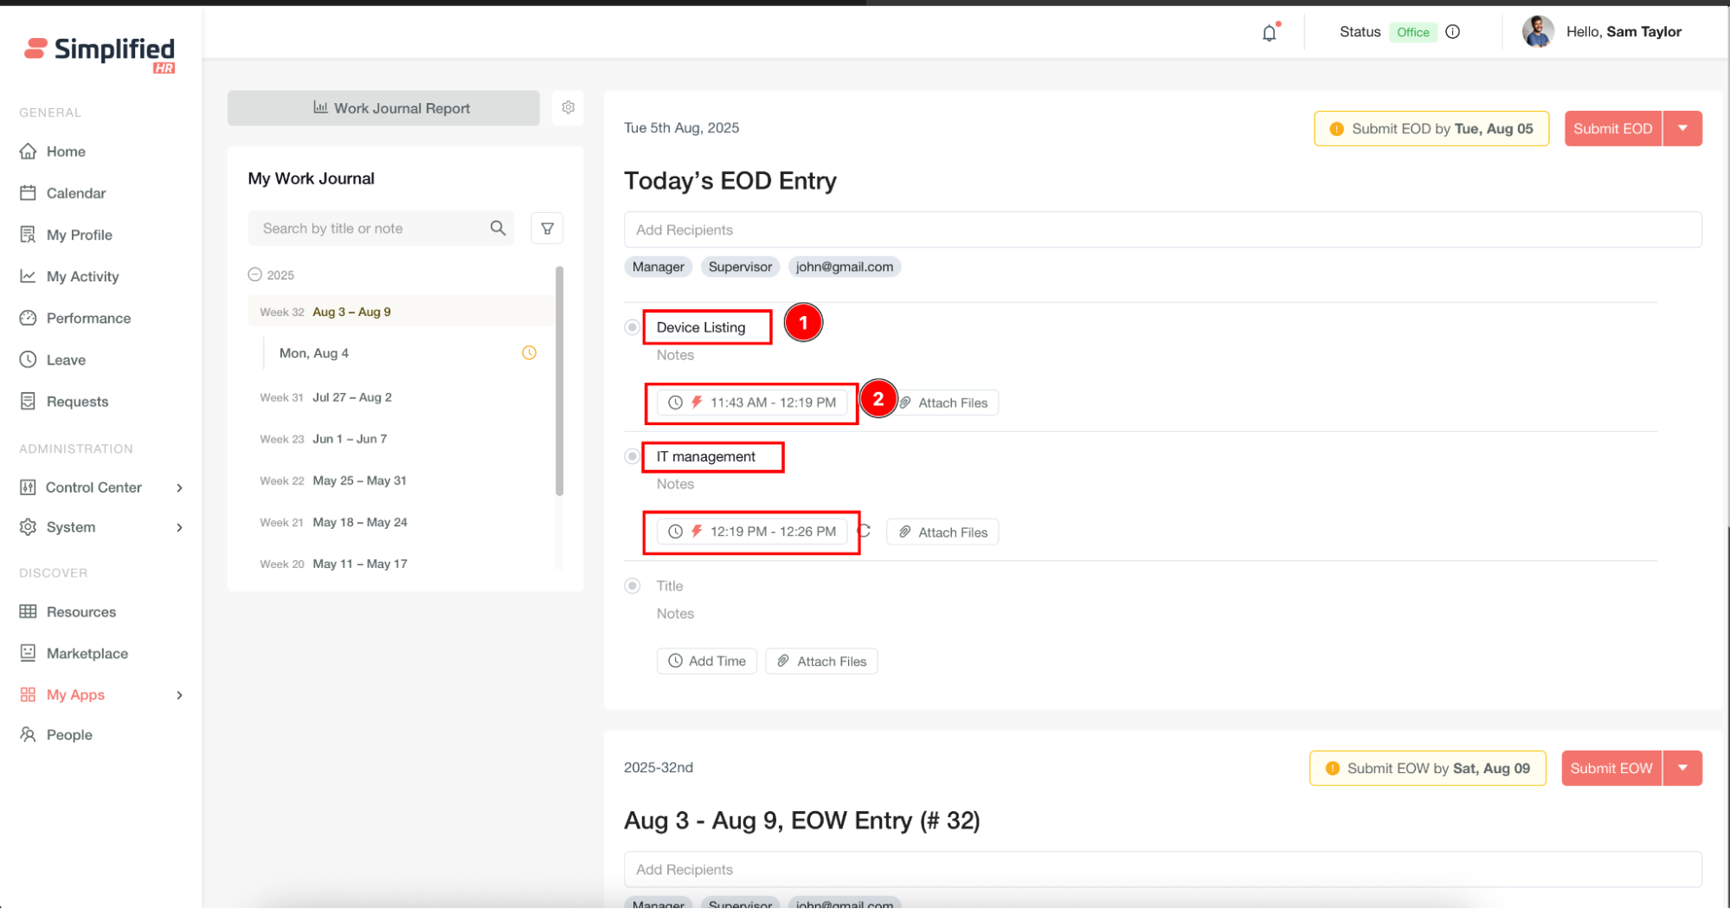Click the search magnifier in My Work Journal
The width and height of the screenshot is (1730, 909).
click(498, 229)
